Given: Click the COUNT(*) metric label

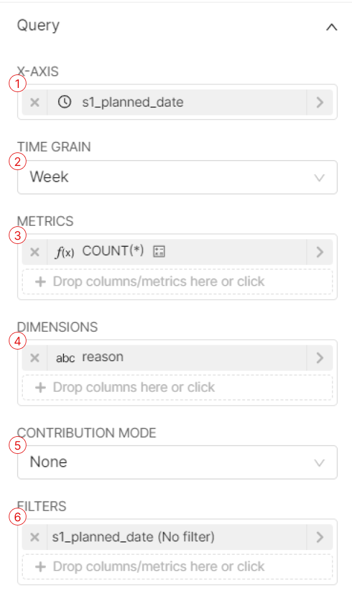Looking at the screenshot, I should pyautogui.click(x=113, y=251).
